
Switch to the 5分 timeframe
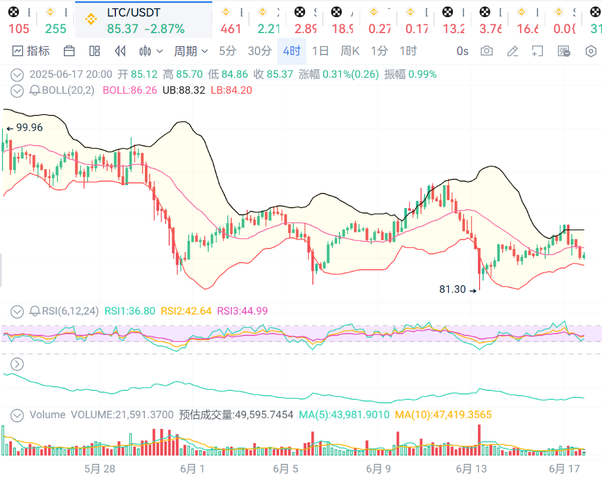[x=227, y=51]
